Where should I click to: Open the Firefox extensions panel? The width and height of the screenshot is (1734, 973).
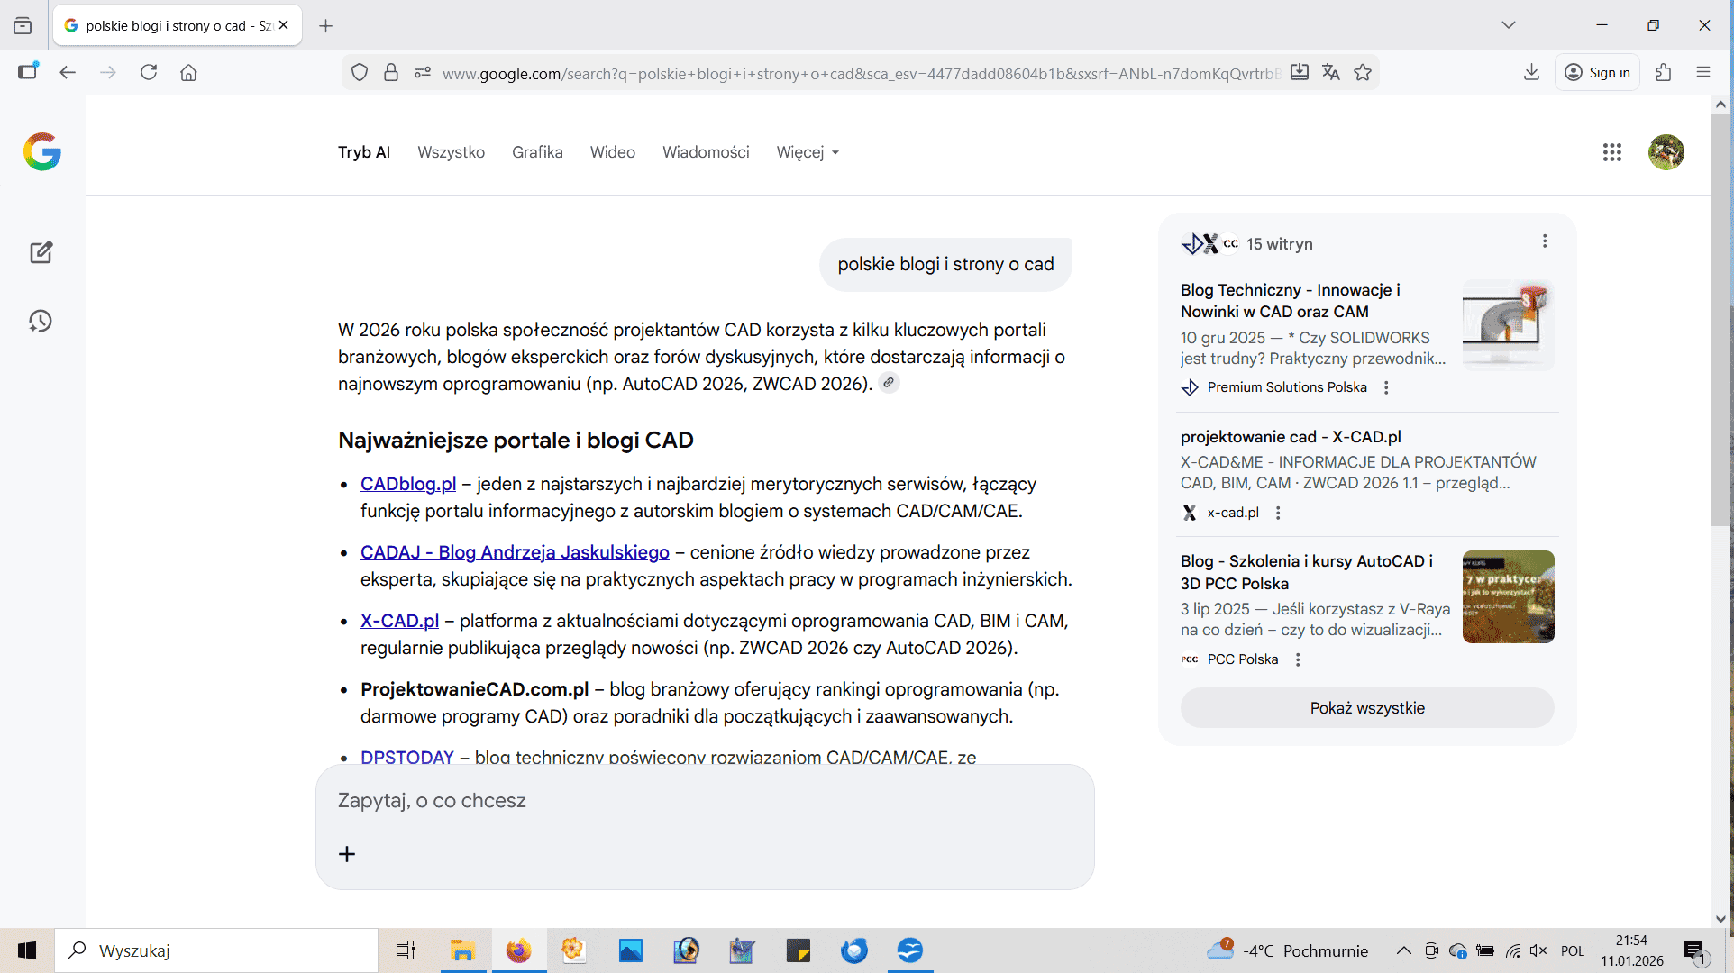click(1664, 73)
